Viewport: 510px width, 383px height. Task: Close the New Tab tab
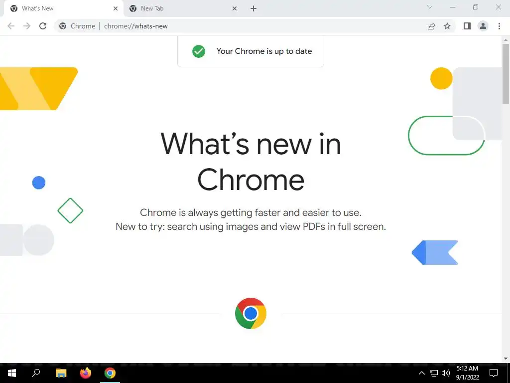(x=235, y=9)
